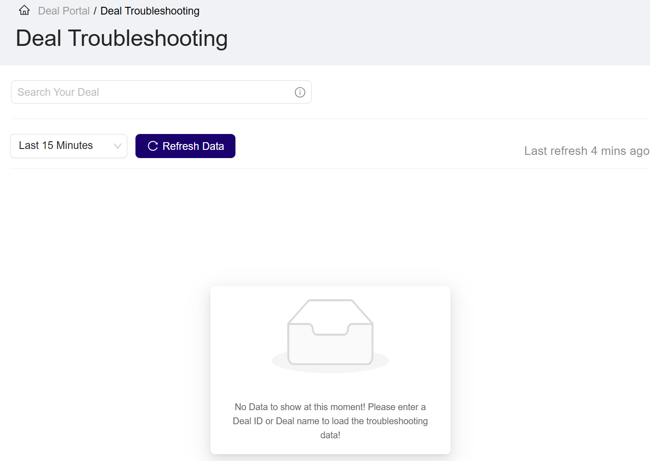Click inside the Search Your Deal field
The image size is (650, 461).
[x=136, y=92]
